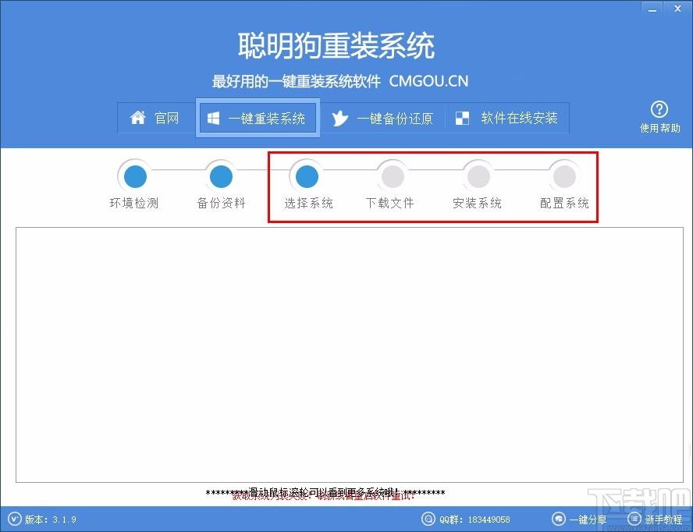Image resolution: width=693 pixels, height=532 pixels.
Task: Click the 备份资料 label
Action: 221,204
